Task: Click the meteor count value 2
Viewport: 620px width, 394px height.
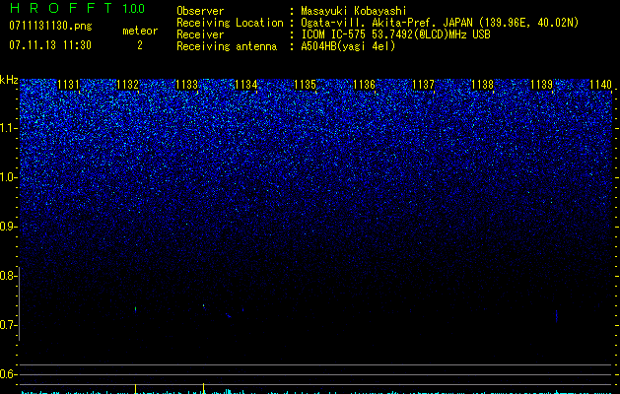Action: tap(140, 45)
